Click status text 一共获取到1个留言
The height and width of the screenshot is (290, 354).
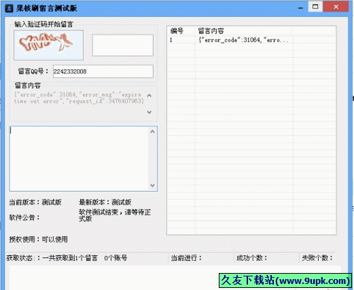(70, 258)
